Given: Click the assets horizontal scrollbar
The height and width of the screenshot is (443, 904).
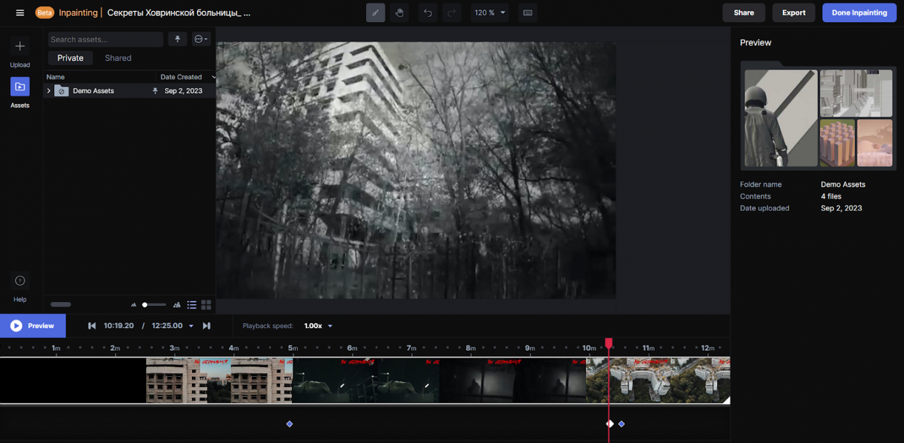Looking at the screenshot, I should click(61, 305).
